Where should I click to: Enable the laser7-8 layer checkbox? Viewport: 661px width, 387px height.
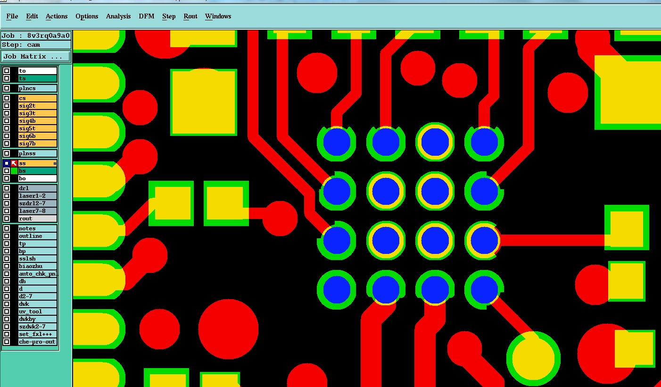click(7, 211)
